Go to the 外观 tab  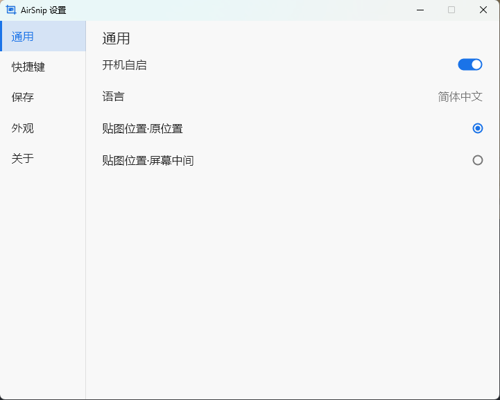pos(43,128)
